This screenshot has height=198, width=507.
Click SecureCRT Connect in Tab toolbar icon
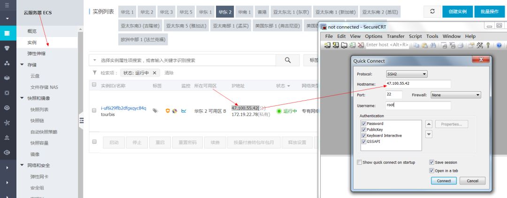pyautogui.click(x=344, y=45)
